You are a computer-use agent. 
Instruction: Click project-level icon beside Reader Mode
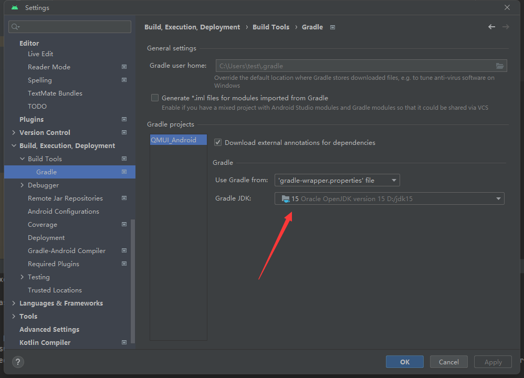124,67
